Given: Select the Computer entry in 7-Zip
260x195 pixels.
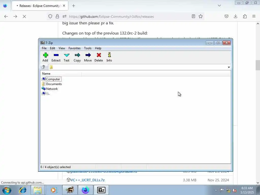Looking at the screenshot, I should pos(52,79).
